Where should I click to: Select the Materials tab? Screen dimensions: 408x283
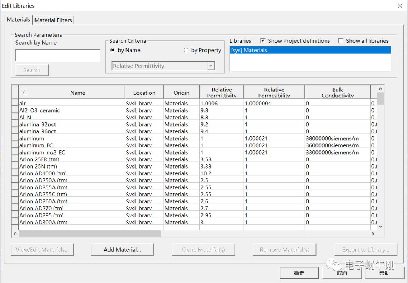pos(19,20)
